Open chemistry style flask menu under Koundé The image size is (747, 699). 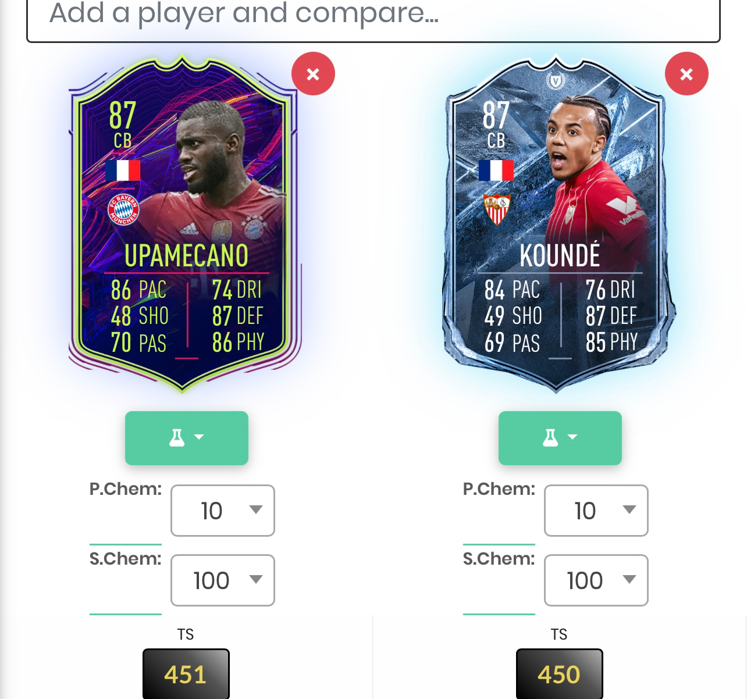560,438
